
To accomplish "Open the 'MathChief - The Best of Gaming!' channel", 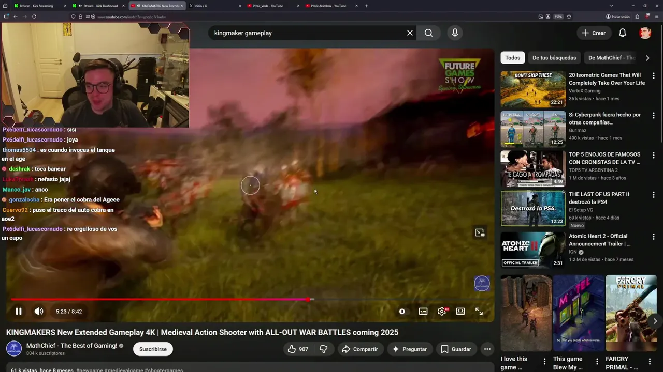I will (72, 345).
